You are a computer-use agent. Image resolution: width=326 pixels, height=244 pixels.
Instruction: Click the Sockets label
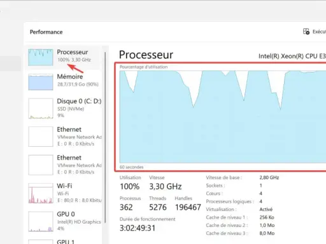coord(215,186)
